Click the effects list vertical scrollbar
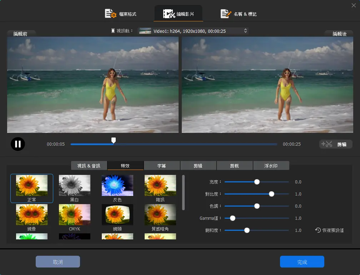This screenshot has width=360, height=275. click(184, 192)
